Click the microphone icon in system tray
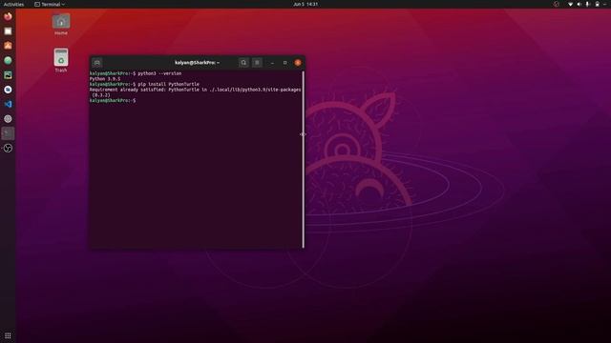The width and height of the screenshot is (611, 343). point(588,4)
